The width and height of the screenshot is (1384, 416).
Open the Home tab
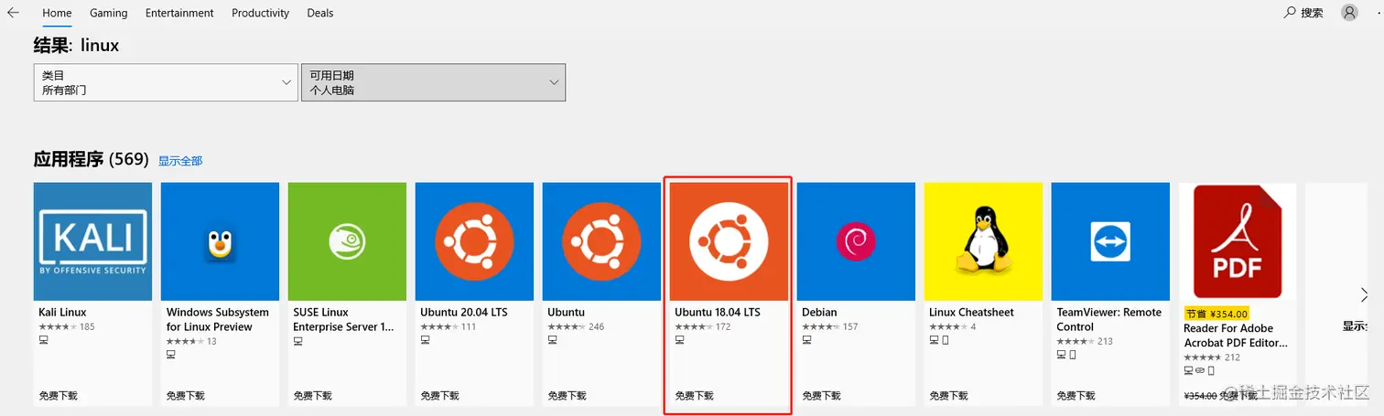[57, 13]
